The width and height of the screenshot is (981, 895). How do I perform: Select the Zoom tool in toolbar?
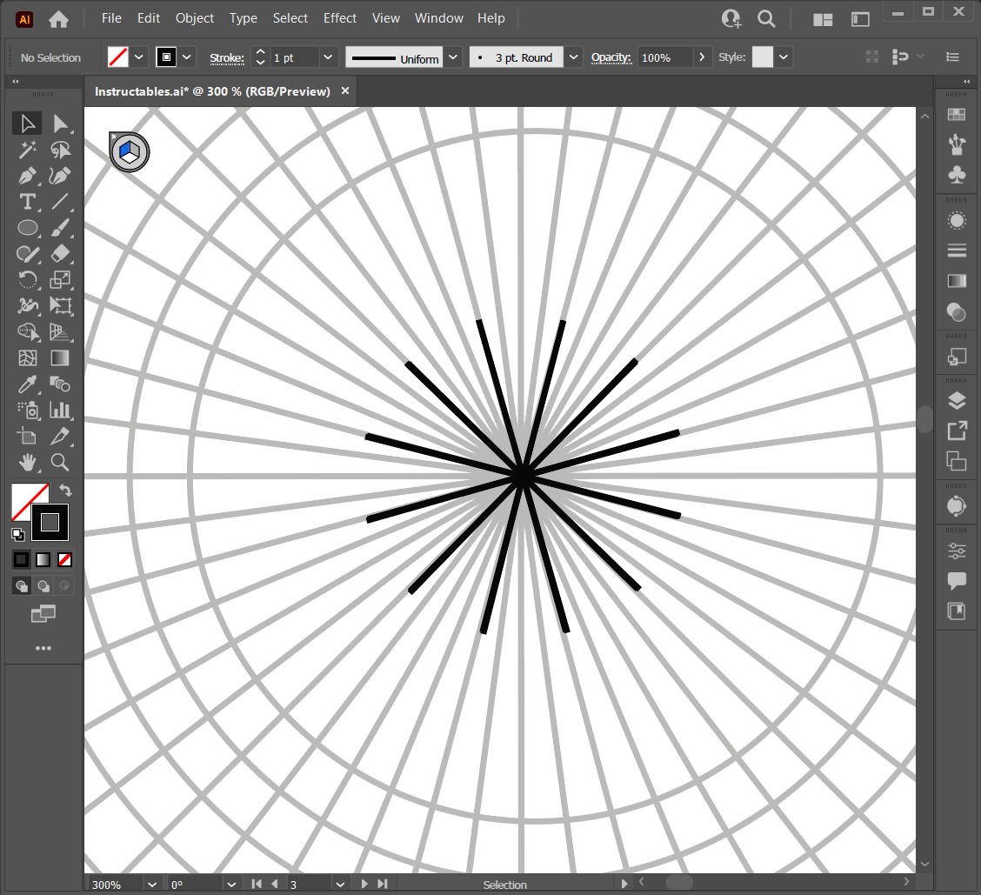tap(60, 461)
